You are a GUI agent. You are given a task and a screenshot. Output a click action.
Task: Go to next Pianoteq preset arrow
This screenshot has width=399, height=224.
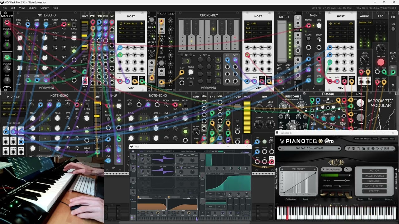coord(339,148)
